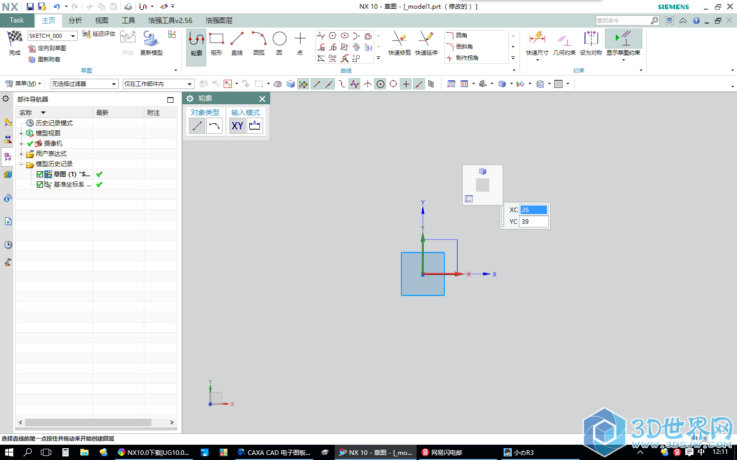Click the 查找命令 command search field

[622, 20]
